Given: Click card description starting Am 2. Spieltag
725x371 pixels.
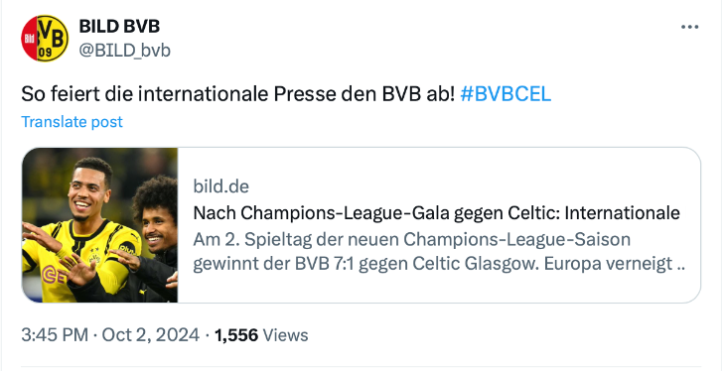Looking at the screenshot, I should pos(438,252).
